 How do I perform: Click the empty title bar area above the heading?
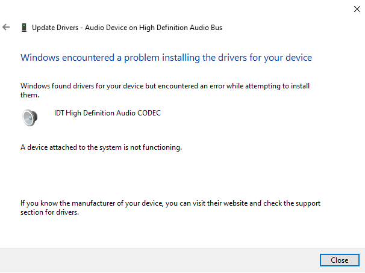(x=181, y=9)
